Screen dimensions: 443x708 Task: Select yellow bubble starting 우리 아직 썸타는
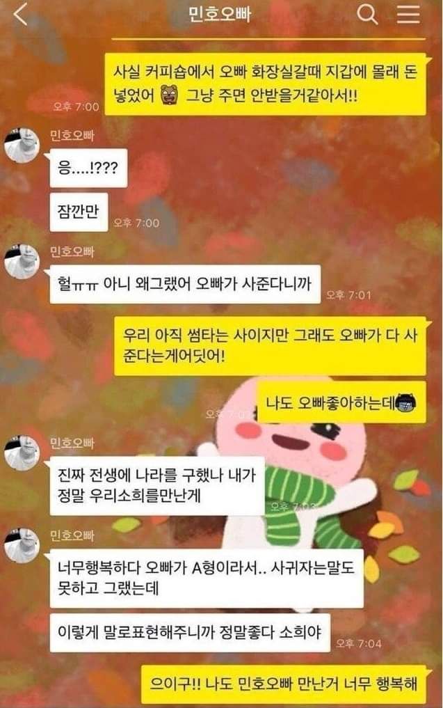[x=271, y=346]
